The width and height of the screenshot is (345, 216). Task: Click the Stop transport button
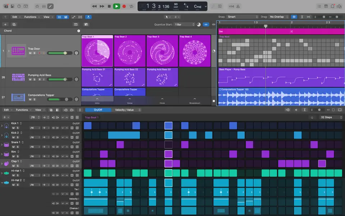click(109, 6)
